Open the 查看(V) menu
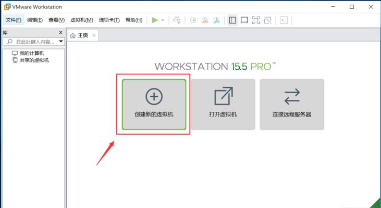This screenshot has width=381, height=208. (57, 20)
